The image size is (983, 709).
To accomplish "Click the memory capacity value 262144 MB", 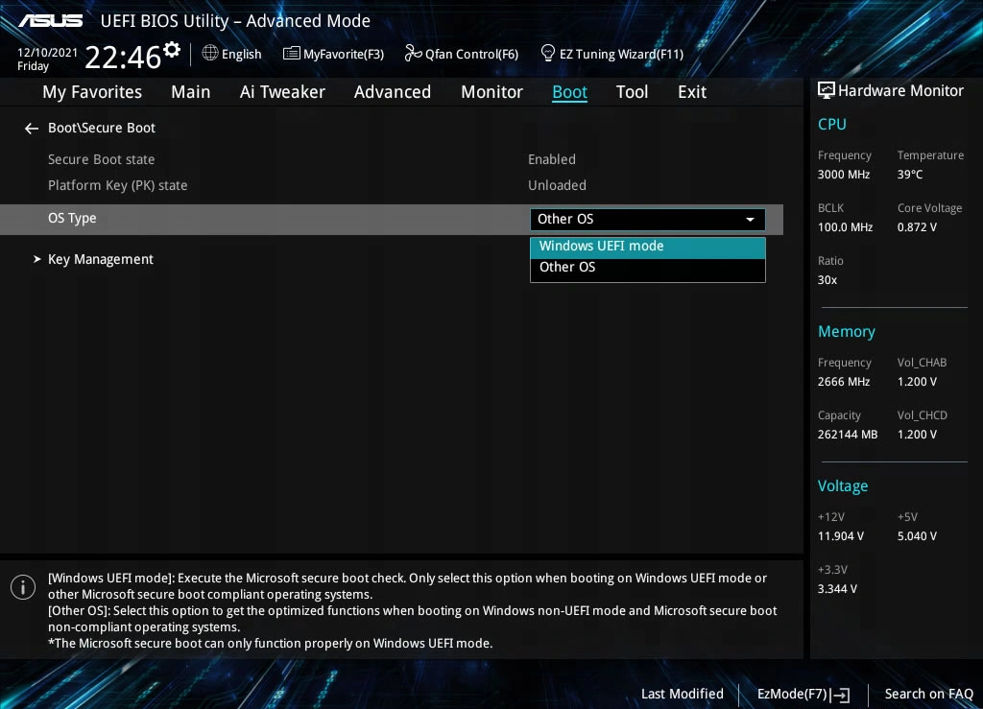I will [848, 435].
